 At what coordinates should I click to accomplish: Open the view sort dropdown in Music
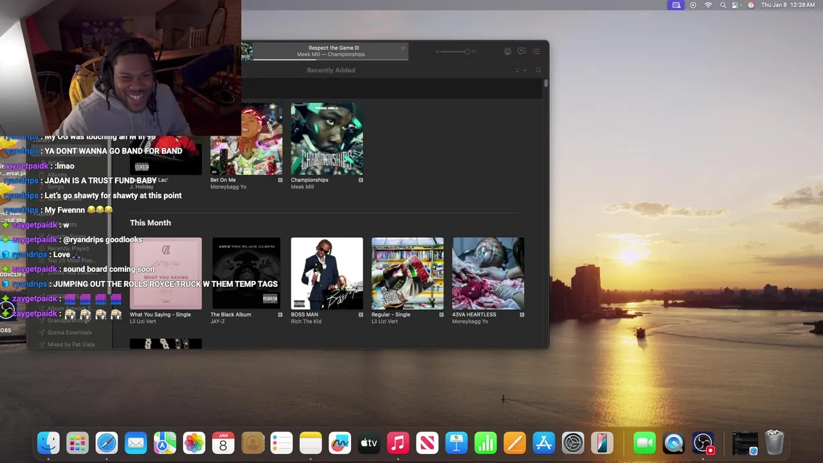(x=520, y=70)
